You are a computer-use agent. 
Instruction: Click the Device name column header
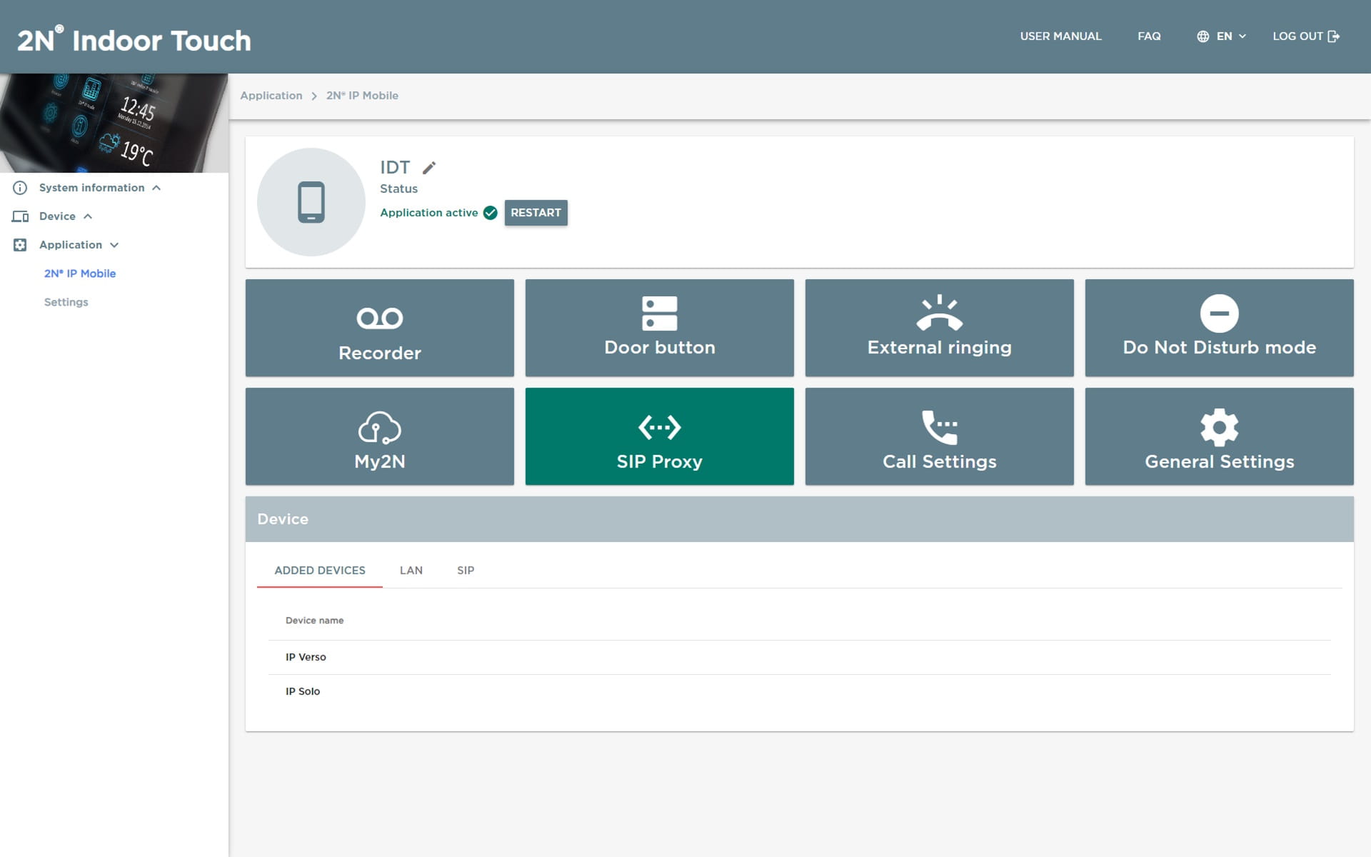[315, 621]
